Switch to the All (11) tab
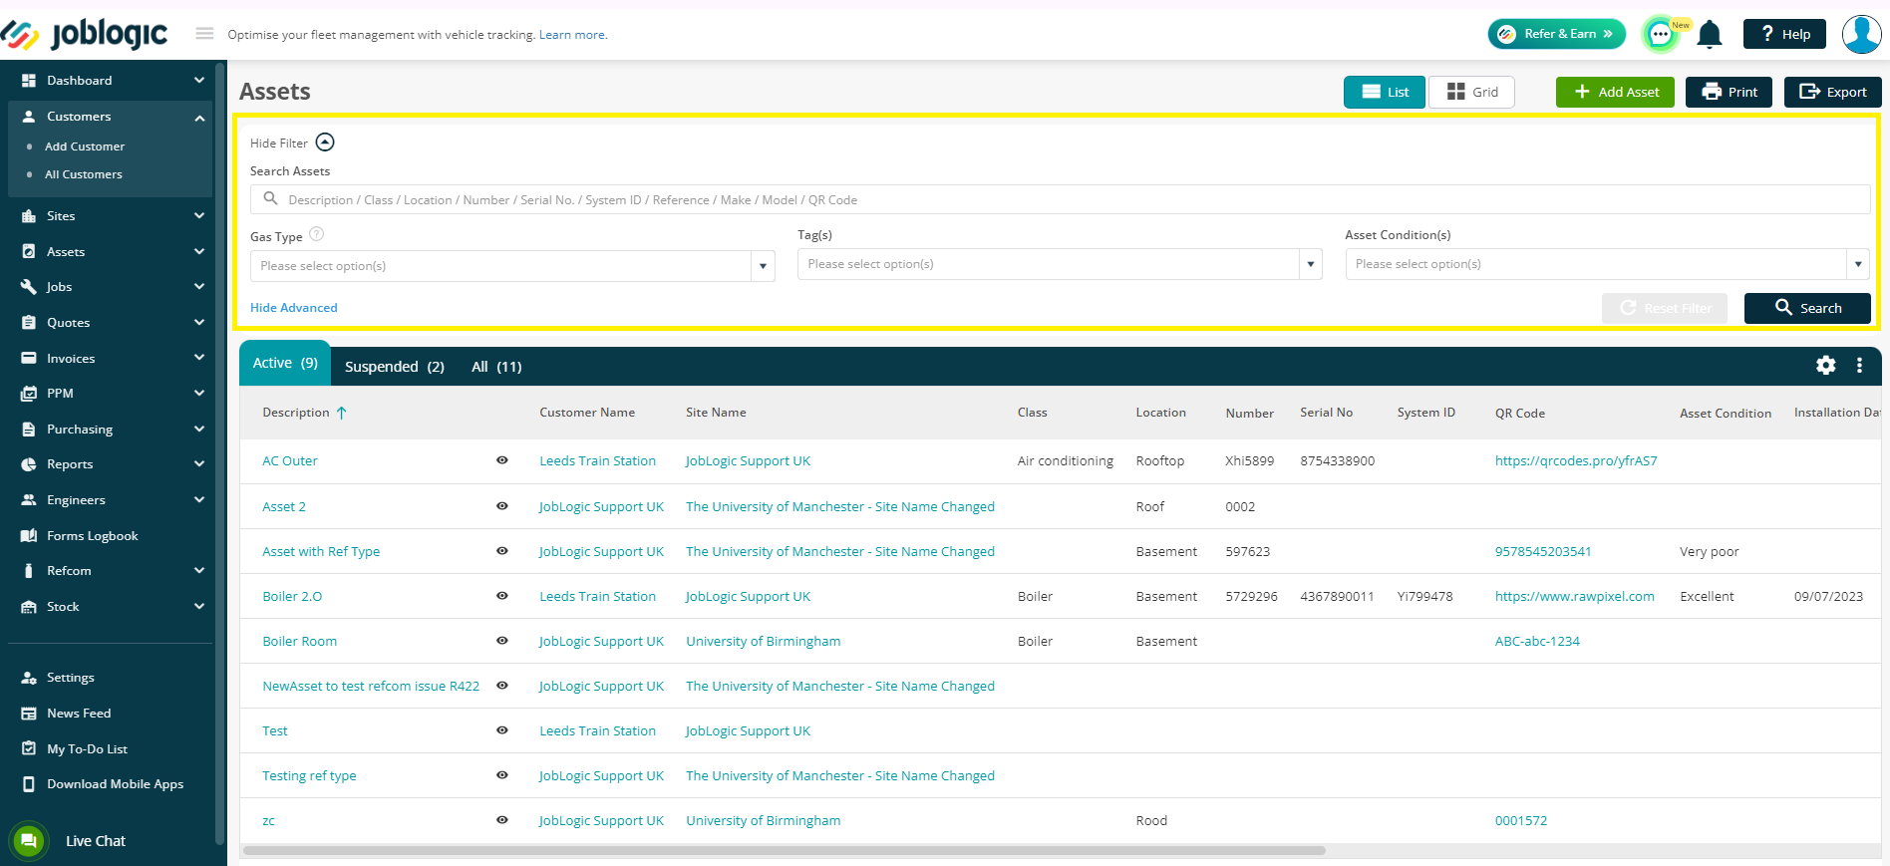The width and height of the screenshot is (1890, 866). point(496,367)
